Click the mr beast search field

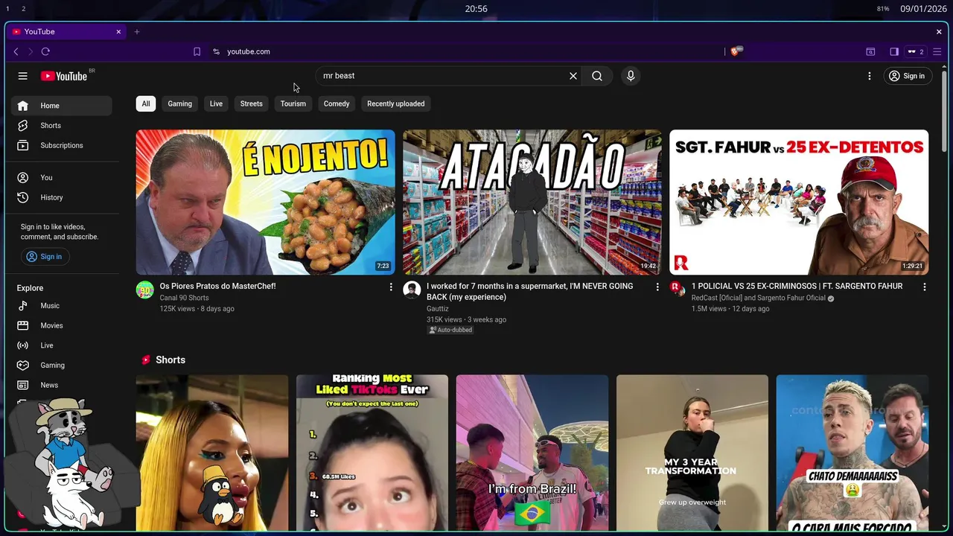(444, 76)
